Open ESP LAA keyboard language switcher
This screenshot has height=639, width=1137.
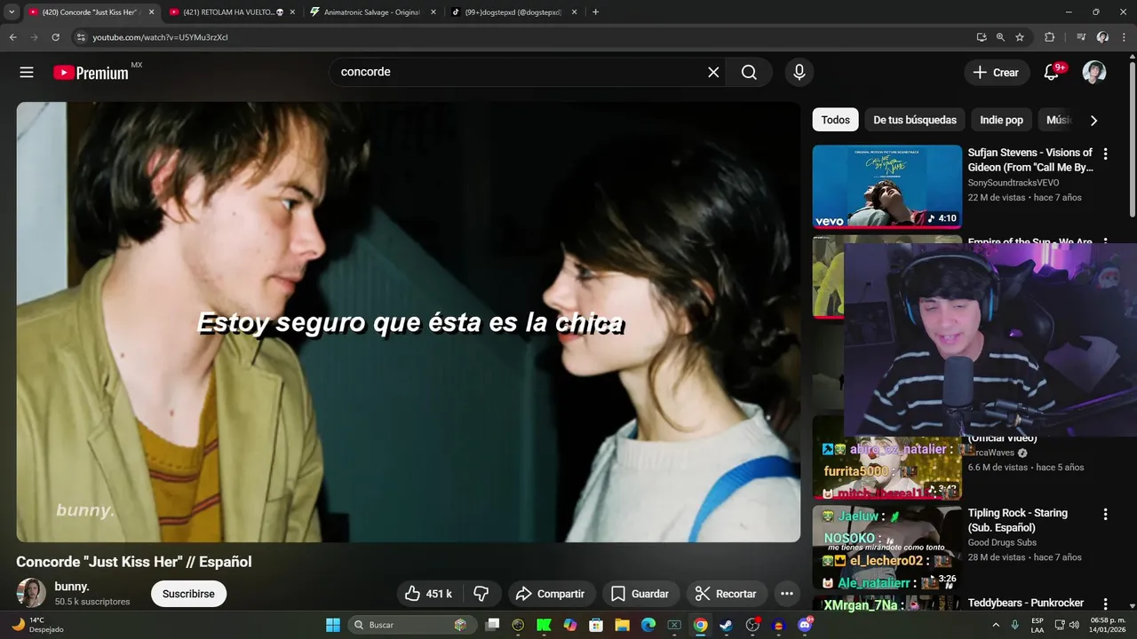point(1038,625)
